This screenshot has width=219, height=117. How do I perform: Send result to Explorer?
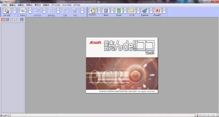click(145, 11)
